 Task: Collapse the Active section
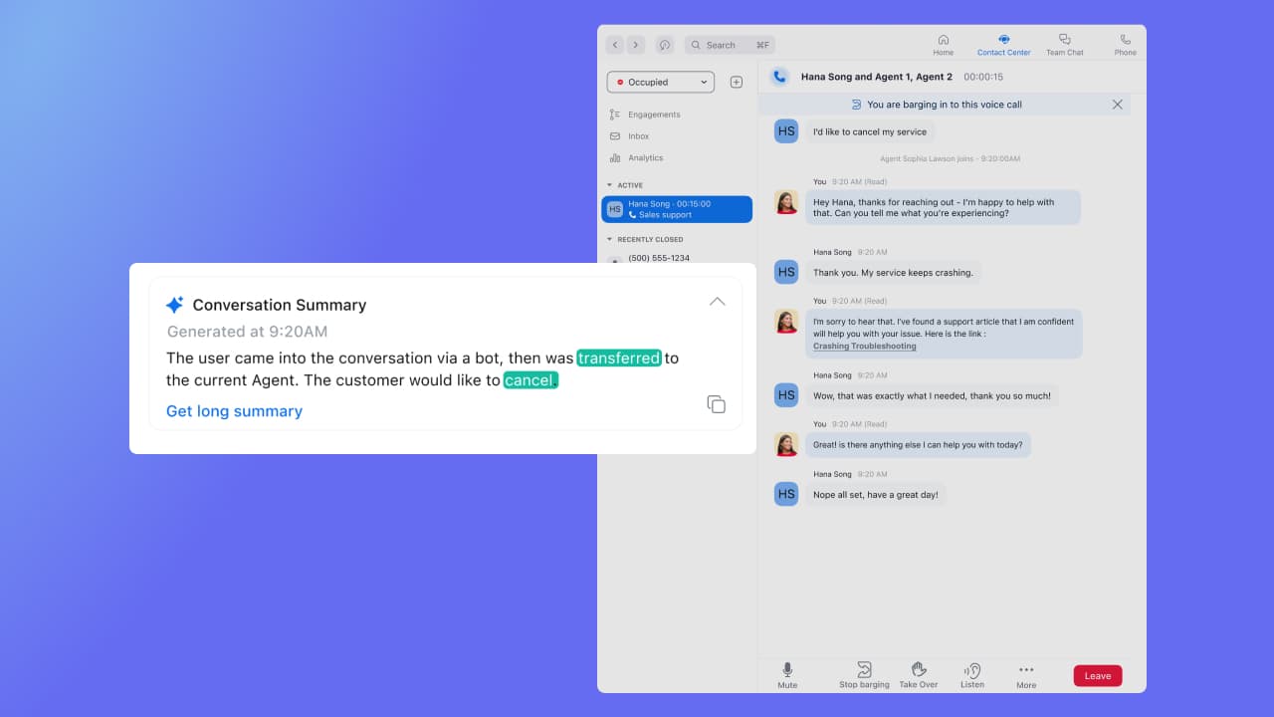pyautogui.click(x=610, y=185)
